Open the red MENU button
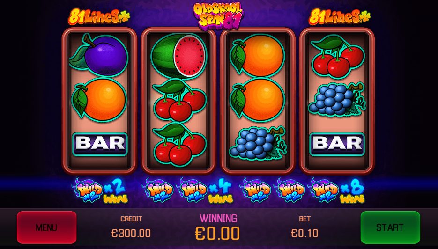438x249 pixels. click(x=47, y=227)
